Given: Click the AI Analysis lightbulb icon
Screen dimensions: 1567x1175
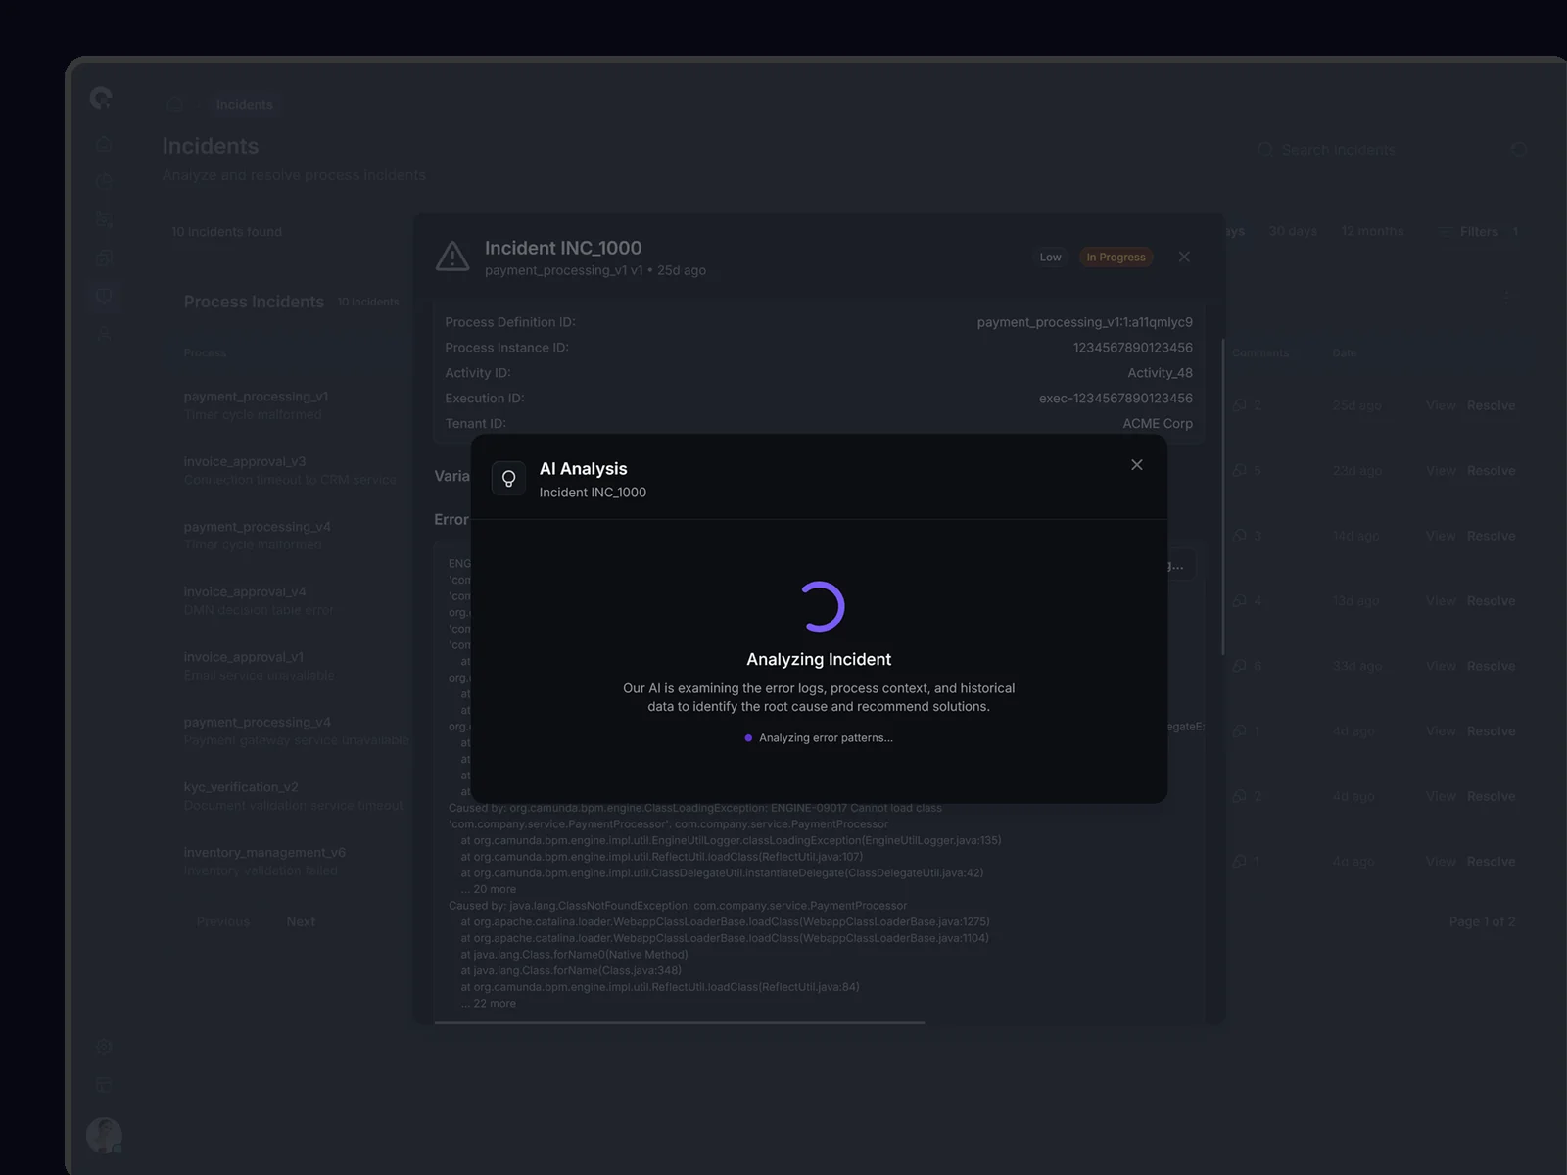Looking at the screenshot, I should point(508,479).
